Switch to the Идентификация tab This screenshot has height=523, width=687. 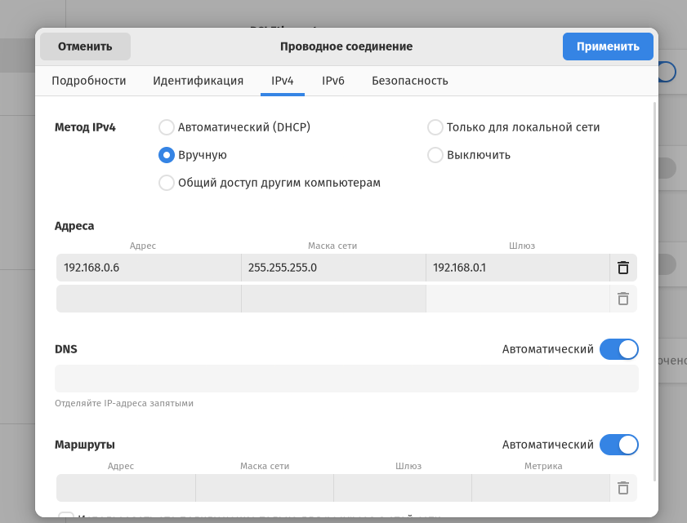pos(199,81)
